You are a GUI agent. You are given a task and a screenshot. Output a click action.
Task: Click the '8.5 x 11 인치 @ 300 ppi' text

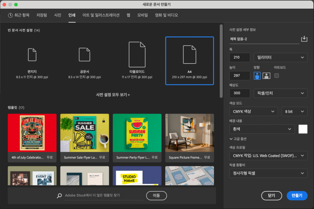(32, 77)
